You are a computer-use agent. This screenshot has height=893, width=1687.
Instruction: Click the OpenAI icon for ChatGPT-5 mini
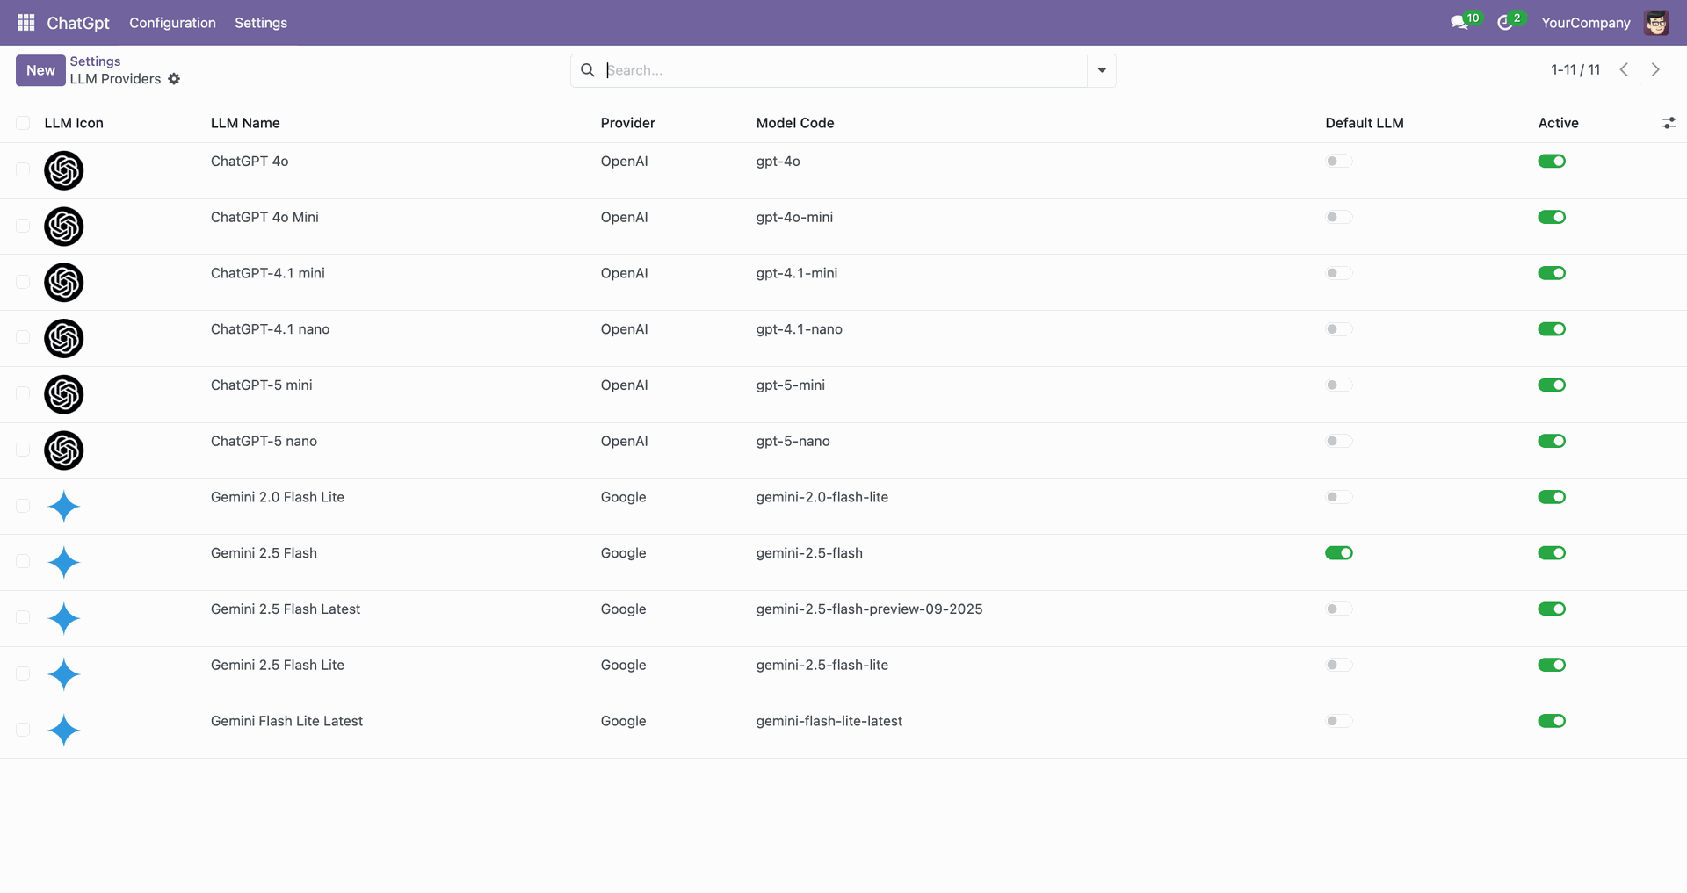coord(64,394)
